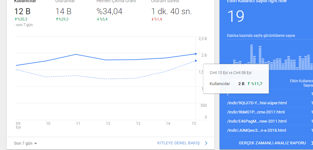313x150 pixels.
Task: Click the active users count 19
Action: click(x=236, y=16)
